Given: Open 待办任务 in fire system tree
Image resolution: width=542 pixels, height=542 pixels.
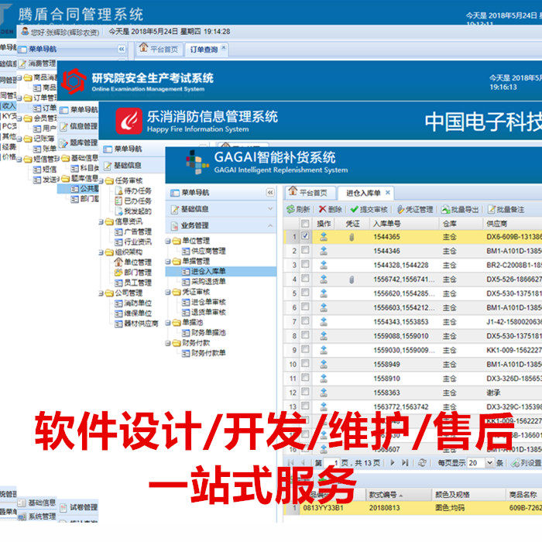Looking at the screenshot, I should coord(138,190).
